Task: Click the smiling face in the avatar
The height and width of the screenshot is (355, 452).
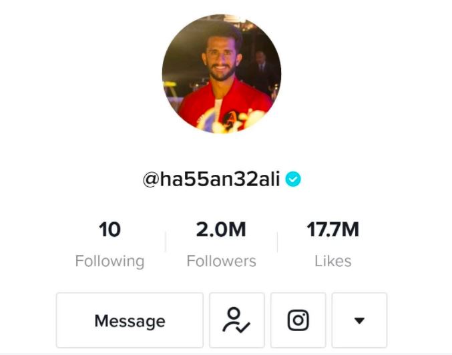Action: 220,59
